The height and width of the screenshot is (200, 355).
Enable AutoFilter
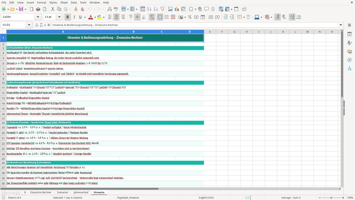[x=162, y=9]
